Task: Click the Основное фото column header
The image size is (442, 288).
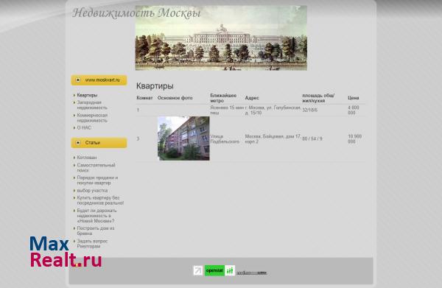Action: tap(175, 98)
